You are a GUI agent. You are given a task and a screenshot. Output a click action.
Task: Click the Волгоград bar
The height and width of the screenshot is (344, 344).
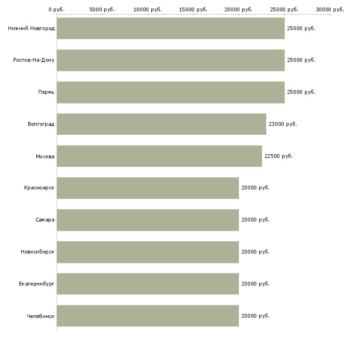tap(161, 124)
